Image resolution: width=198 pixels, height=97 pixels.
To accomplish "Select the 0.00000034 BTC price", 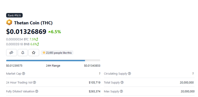I will pyautogui.click(x=18, y=39).
